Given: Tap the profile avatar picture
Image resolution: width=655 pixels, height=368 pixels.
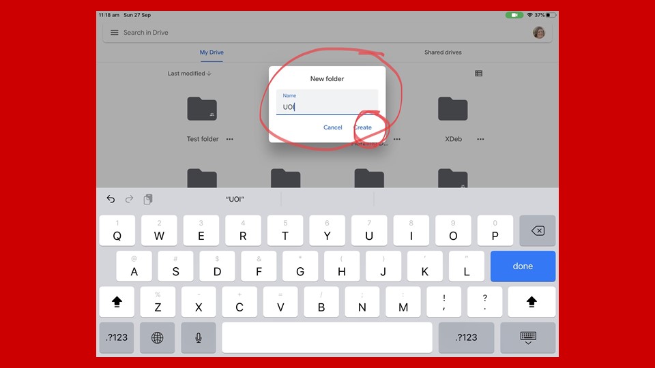Looking at the screenshot, I should [539, 33].
